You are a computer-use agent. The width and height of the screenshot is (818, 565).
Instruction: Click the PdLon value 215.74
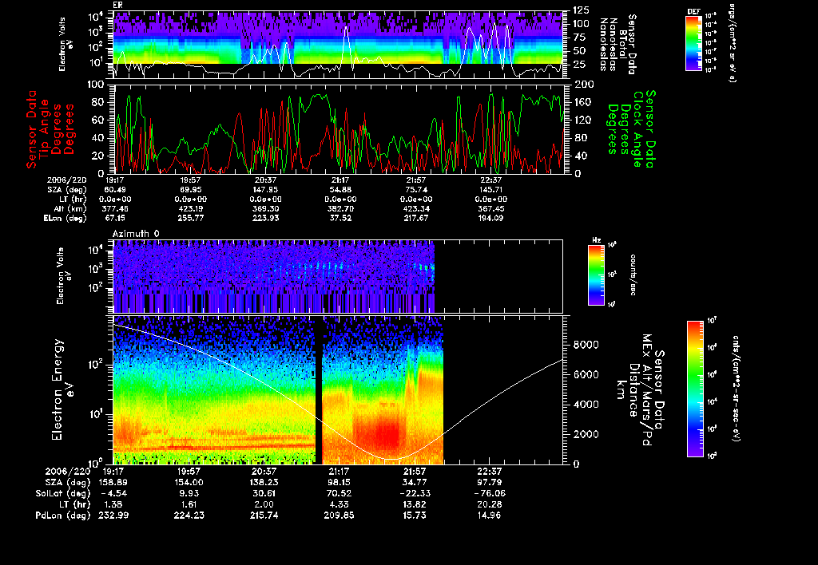tap(264, 516)
